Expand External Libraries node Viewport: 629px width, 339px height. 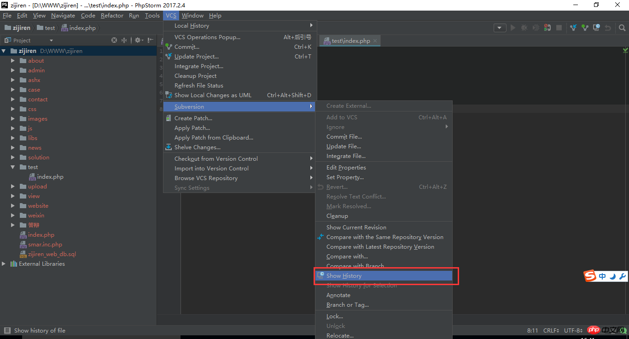(4, 264)
